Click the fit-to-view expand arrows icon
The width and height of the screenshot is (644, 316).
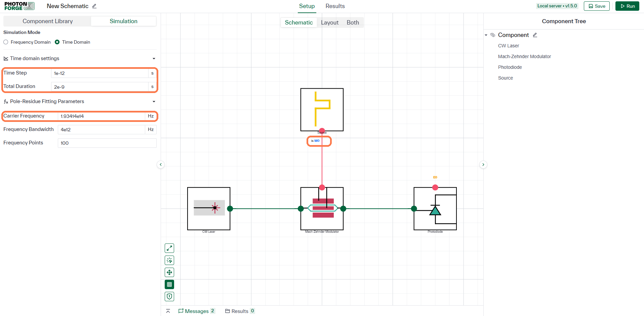pos(169,248)
